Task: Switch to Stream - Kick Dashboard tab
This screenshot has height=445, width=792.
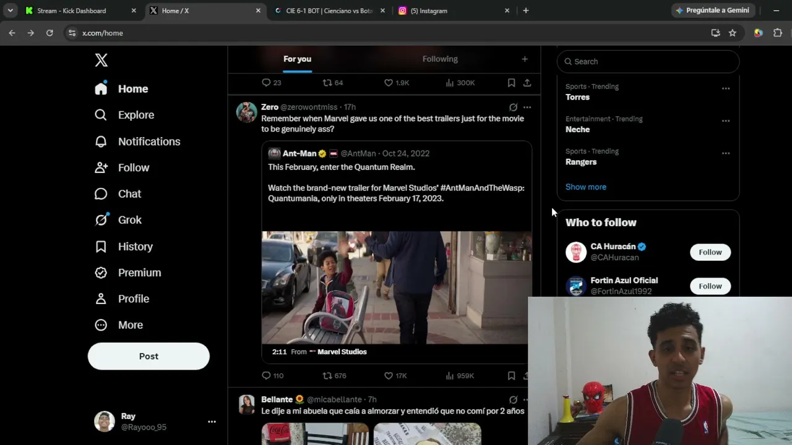Action: (80, 11)
